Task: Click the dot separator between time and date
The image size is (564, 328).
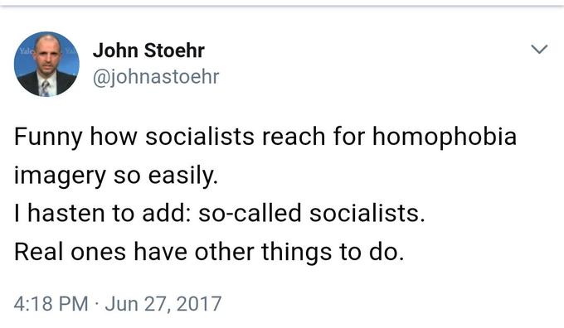Action: coord(96,304)
